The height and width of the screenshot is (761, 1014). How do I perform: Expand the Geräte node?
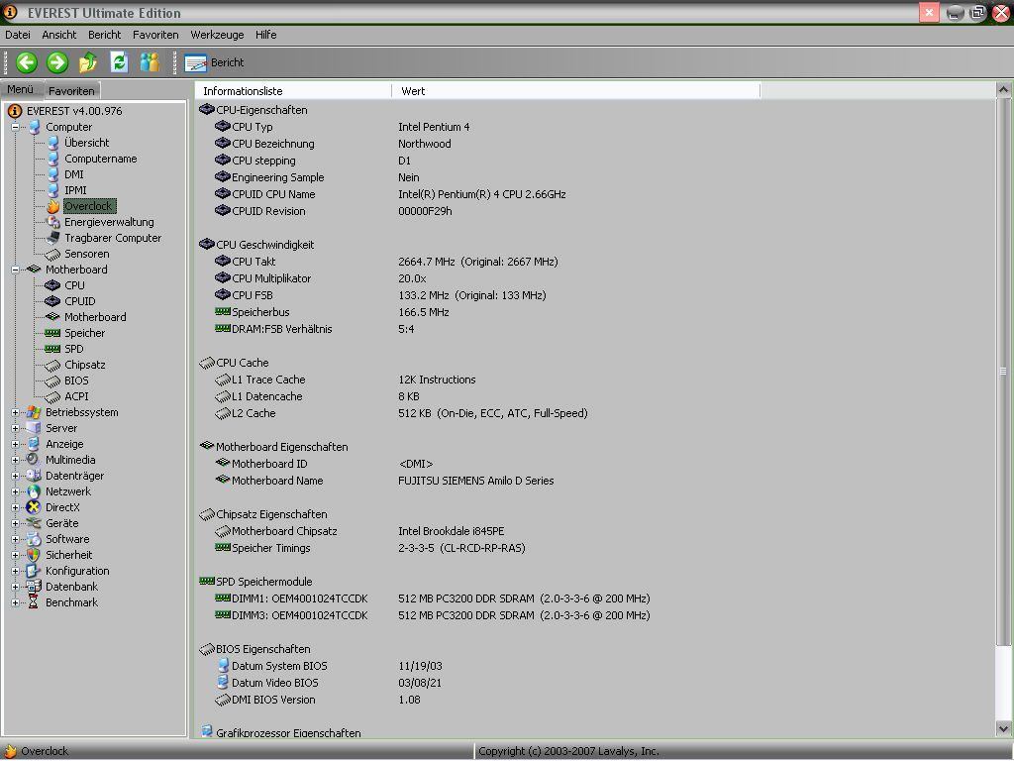(15, 523)
